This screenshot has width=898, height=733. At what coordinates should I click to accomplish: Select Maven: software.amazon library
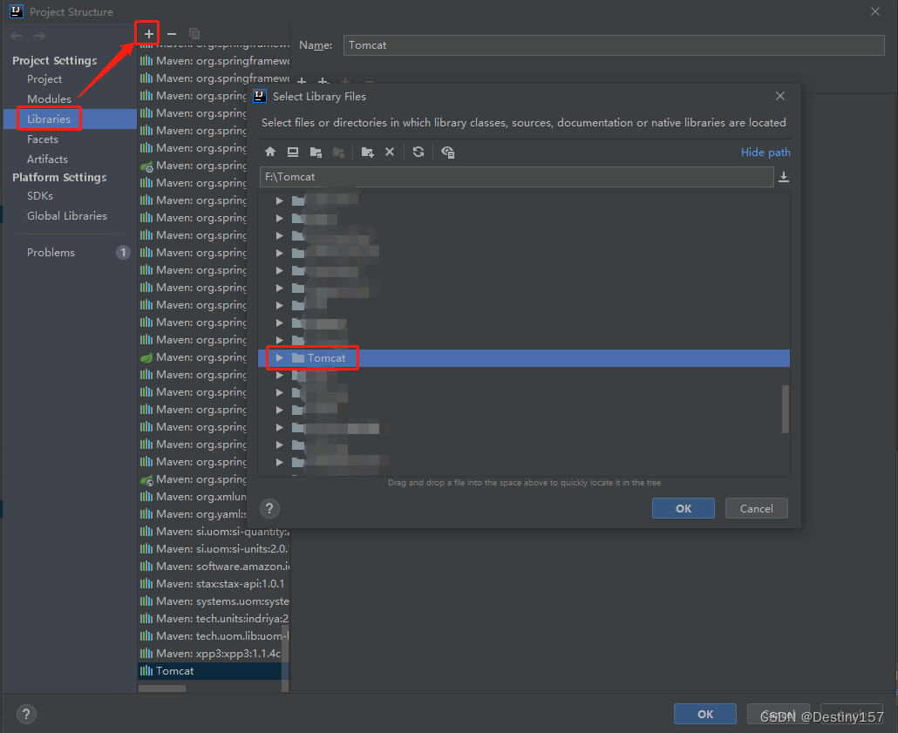(214, 567)
